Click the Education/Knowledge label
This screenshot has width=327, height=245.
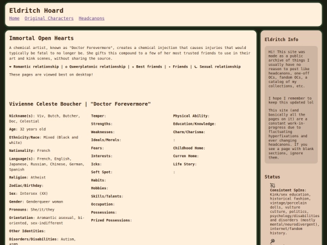194,124
